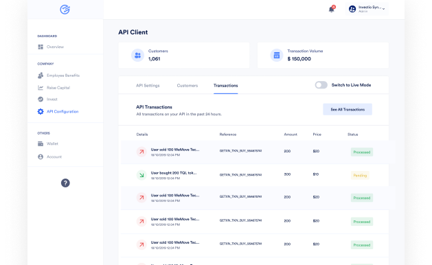432x265 pixels.
Task: Click the green bought arrow icon in the TQL row
Action: [141, 175]
